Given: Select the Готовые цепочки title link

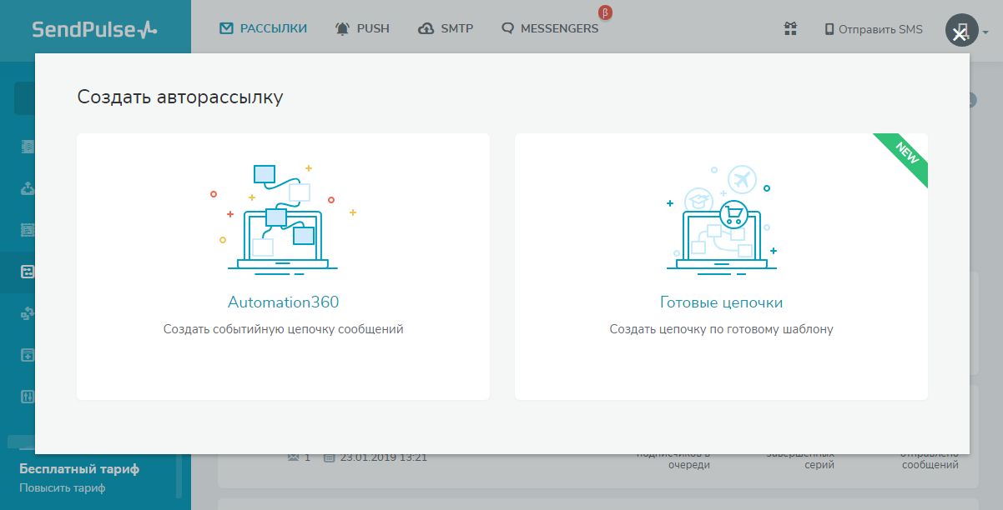Looking at the screenshot, I should click(x=722, y=302).
